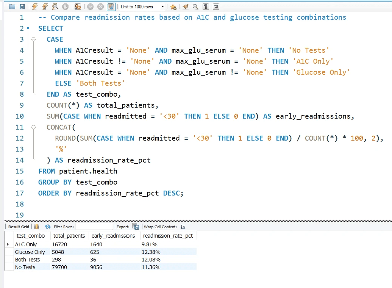The height and width of the screenshot is (288, 392).
Task: Click the 1640 early readmissions cell
Action: (114, 244)
